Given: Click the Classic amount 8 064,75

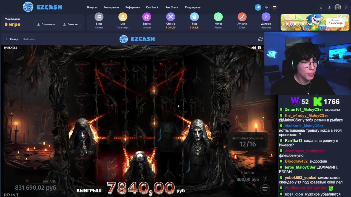Looking at the screenshot, I should pos(171,28).
